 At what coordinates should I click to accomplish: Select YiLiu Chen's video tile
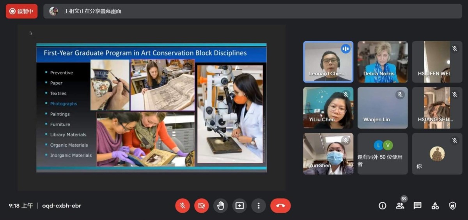(328, 108)
